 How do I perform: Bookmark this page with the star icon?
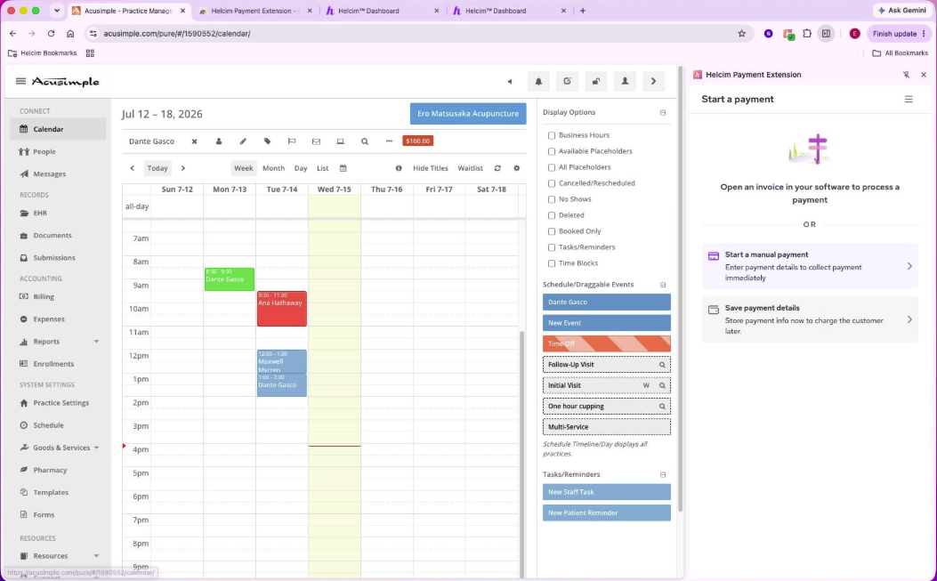[x=741, y=34]
